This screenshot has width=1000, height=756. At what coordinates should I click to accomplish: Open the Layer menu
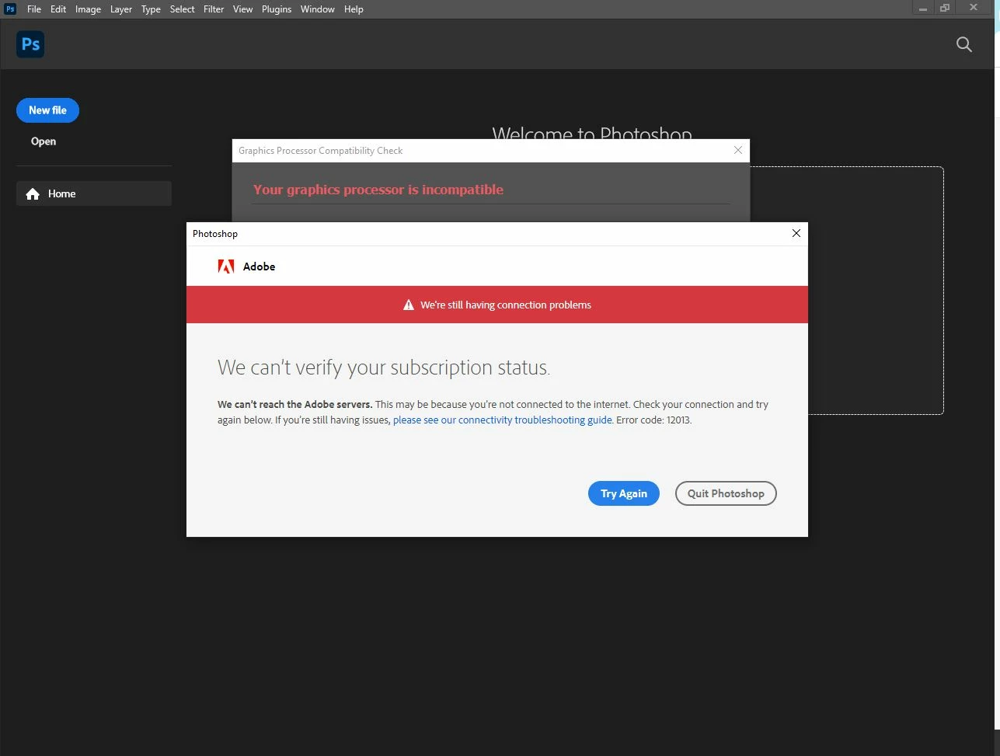[121, 9]
